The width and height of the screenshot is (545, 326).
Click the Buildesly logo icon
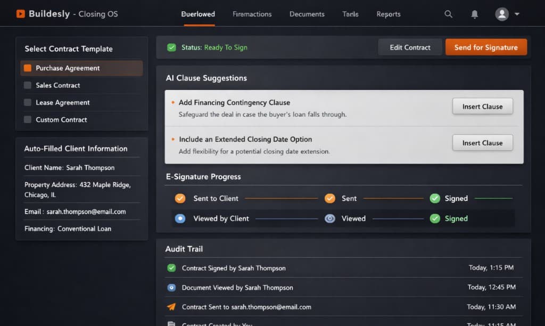point(21,14)
